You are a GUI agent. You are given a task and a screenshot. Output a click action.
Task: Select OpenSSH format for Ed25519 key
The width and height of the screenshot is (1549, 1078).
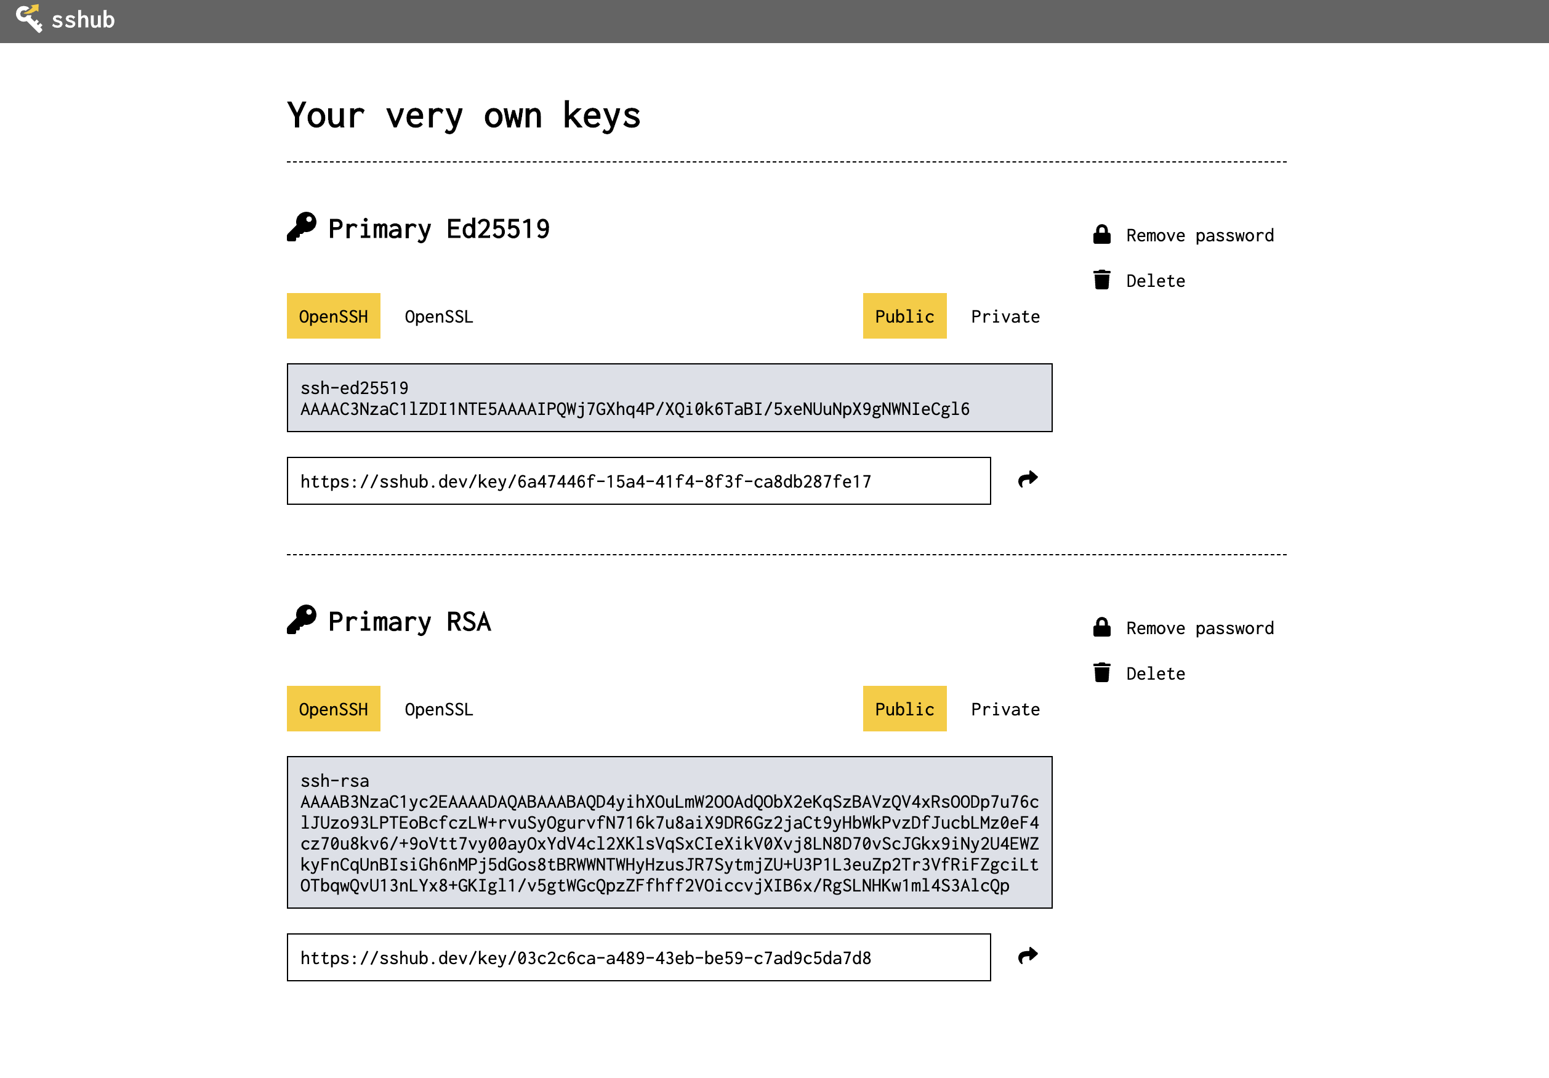pos(333,316)
